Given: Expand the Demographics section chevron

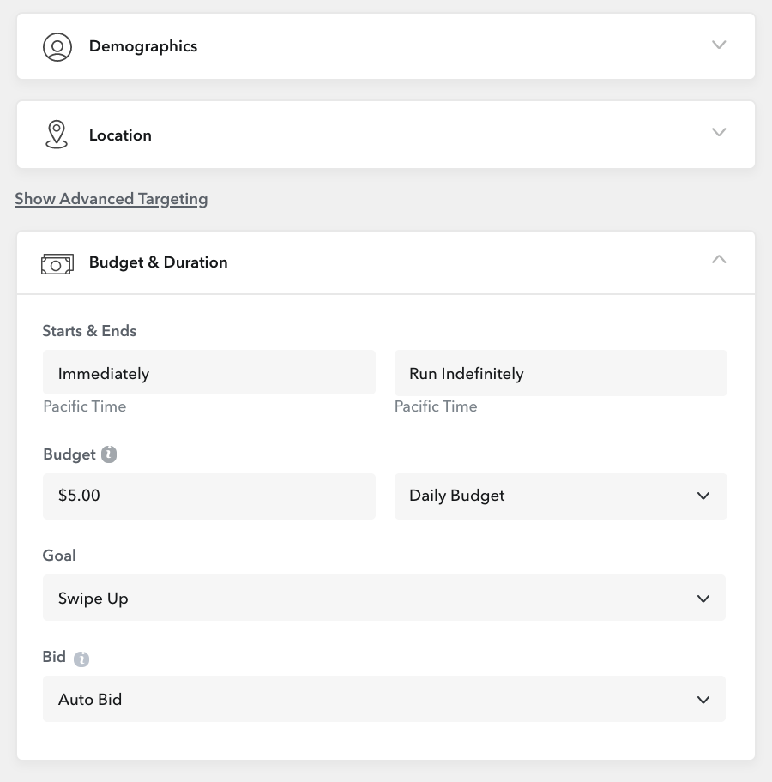Looking at the screenshot, I should [x=719, y=45].
